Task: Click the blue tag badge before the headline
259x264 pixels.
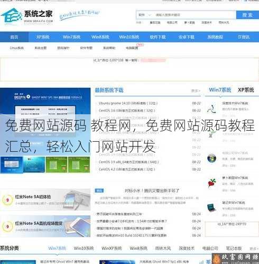Action: [x=99, y=190]
